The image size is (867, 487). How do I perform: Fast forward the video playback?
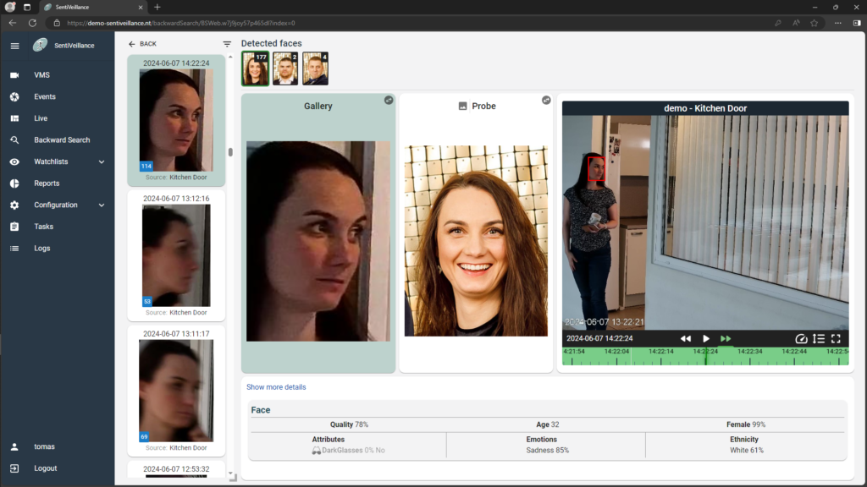point(726,338)
